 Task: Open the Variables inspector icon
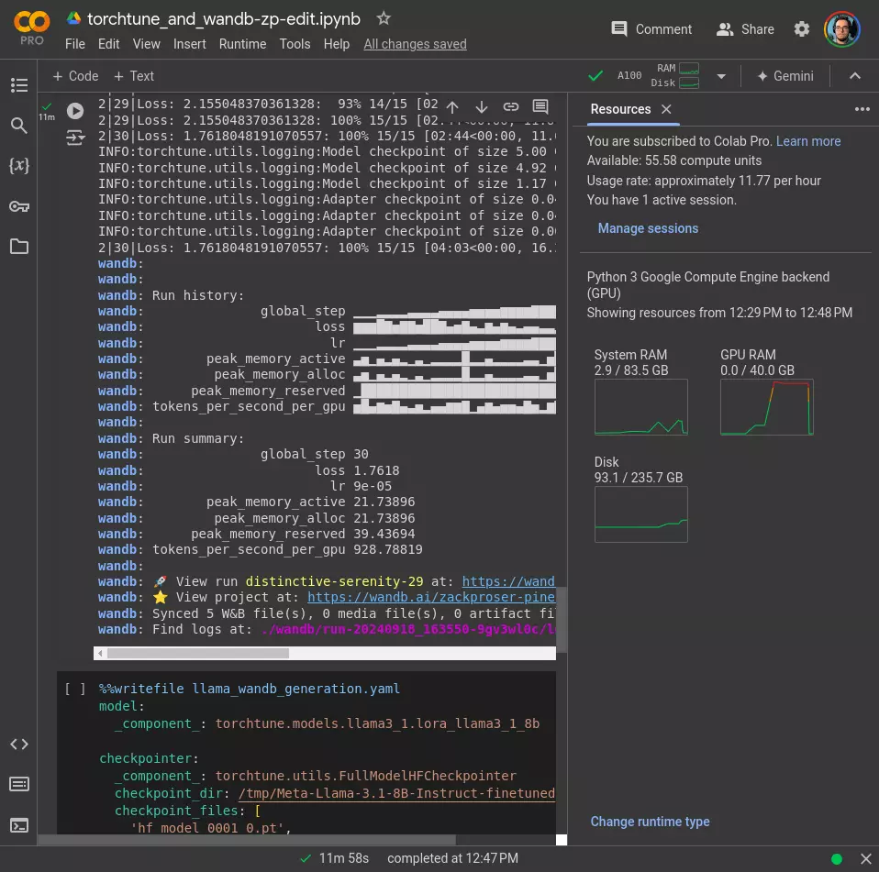[18, 166]
